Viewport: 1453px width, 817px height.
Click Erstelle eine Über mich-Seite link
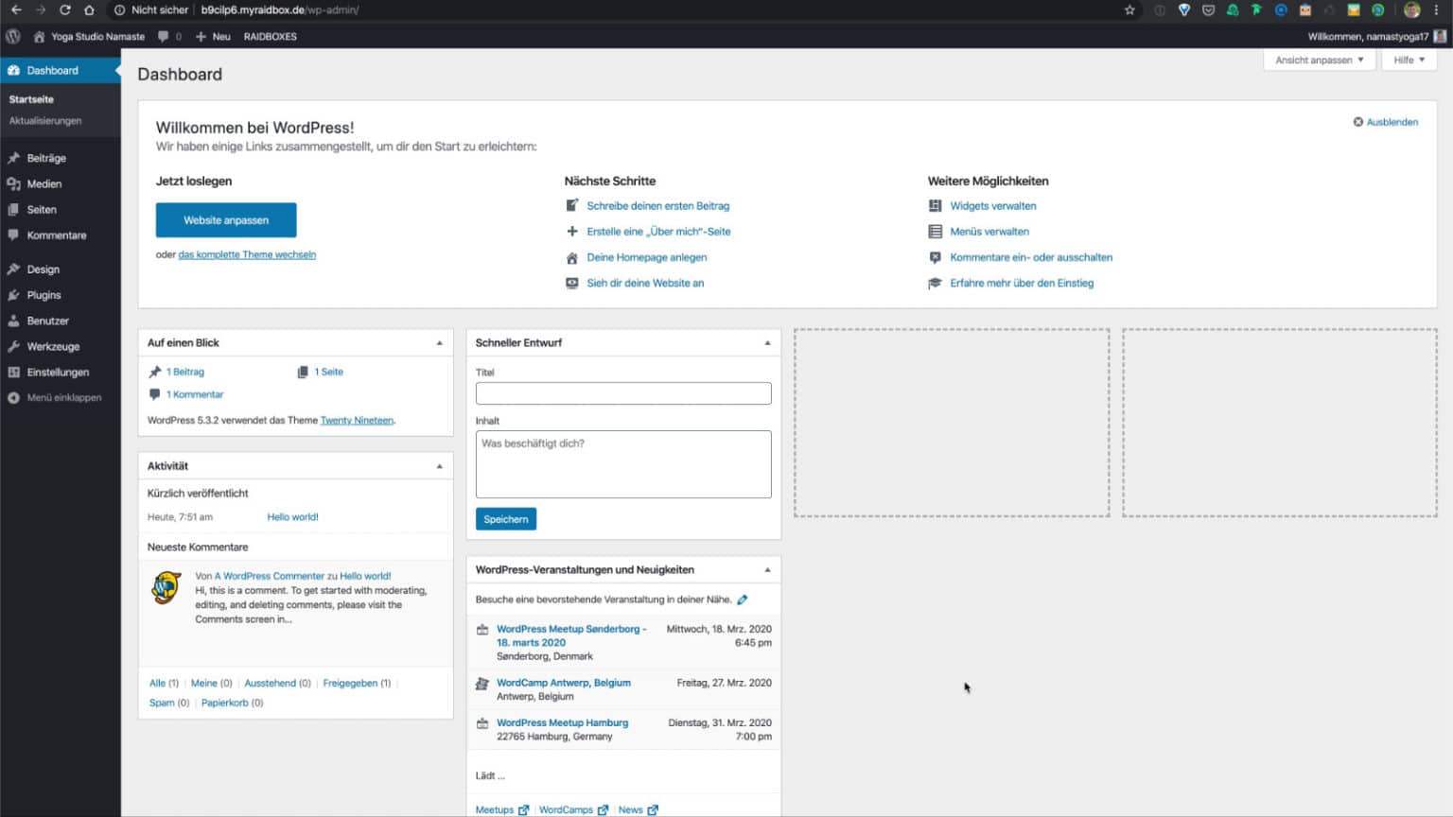pyautogui.click(x=658, y=231)
